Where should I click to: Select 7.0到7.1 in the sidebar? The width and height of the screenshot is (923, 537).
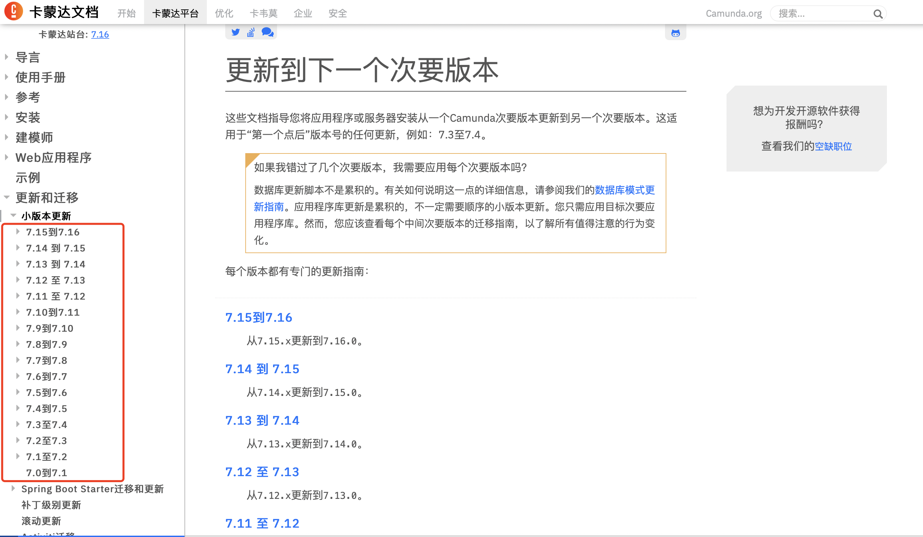pyautogui.click(x=46, y=473)
